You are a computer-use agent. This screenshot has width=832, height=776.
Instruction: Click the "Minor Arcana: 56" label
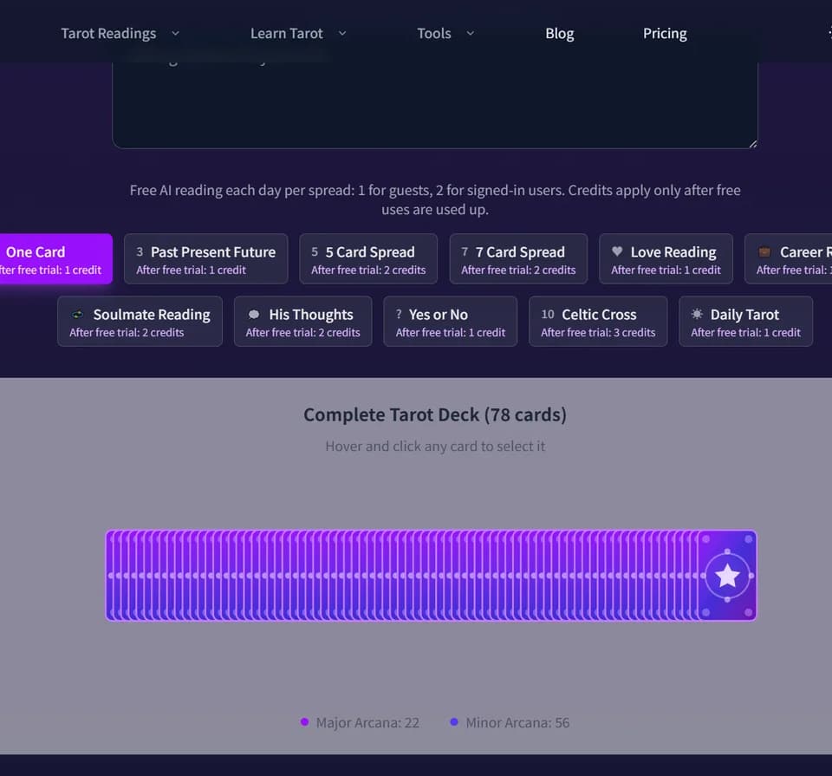[517, 722]
